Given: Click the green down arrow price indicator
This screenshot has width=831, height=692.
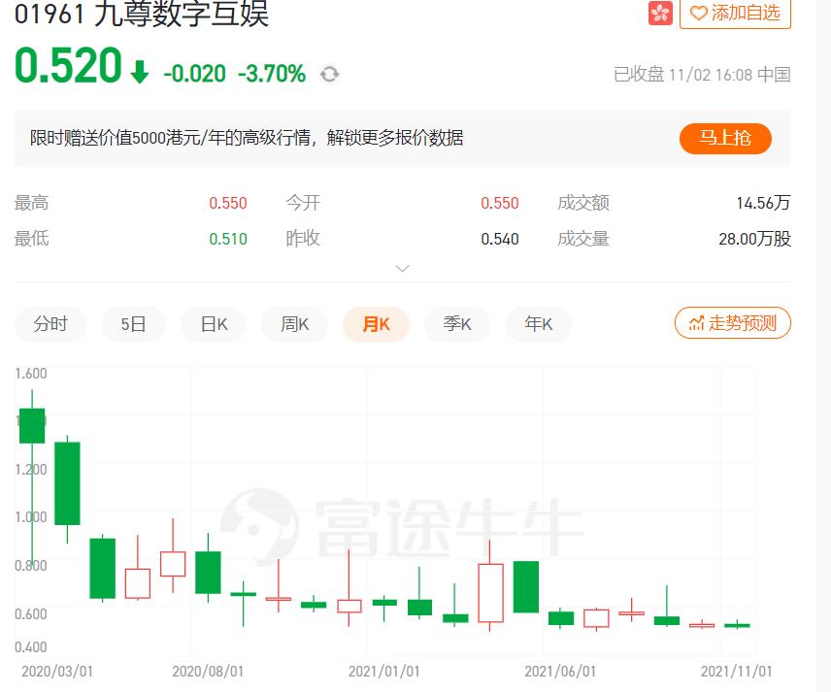Looking at the screenshot, I should click(140, 73).
